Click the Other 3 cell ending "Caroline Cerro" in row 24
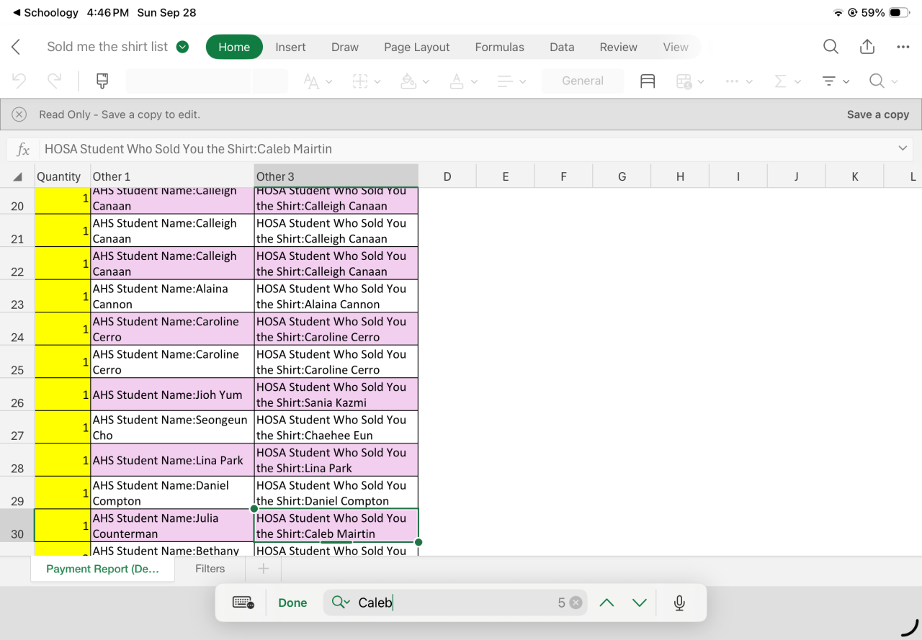The width and height of the screenshot is (922, 640). [336, 329]
